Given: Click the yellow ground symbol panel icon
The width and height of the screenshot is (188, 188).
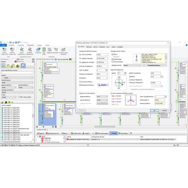Looking at the screenshot, I should [18, 66].
